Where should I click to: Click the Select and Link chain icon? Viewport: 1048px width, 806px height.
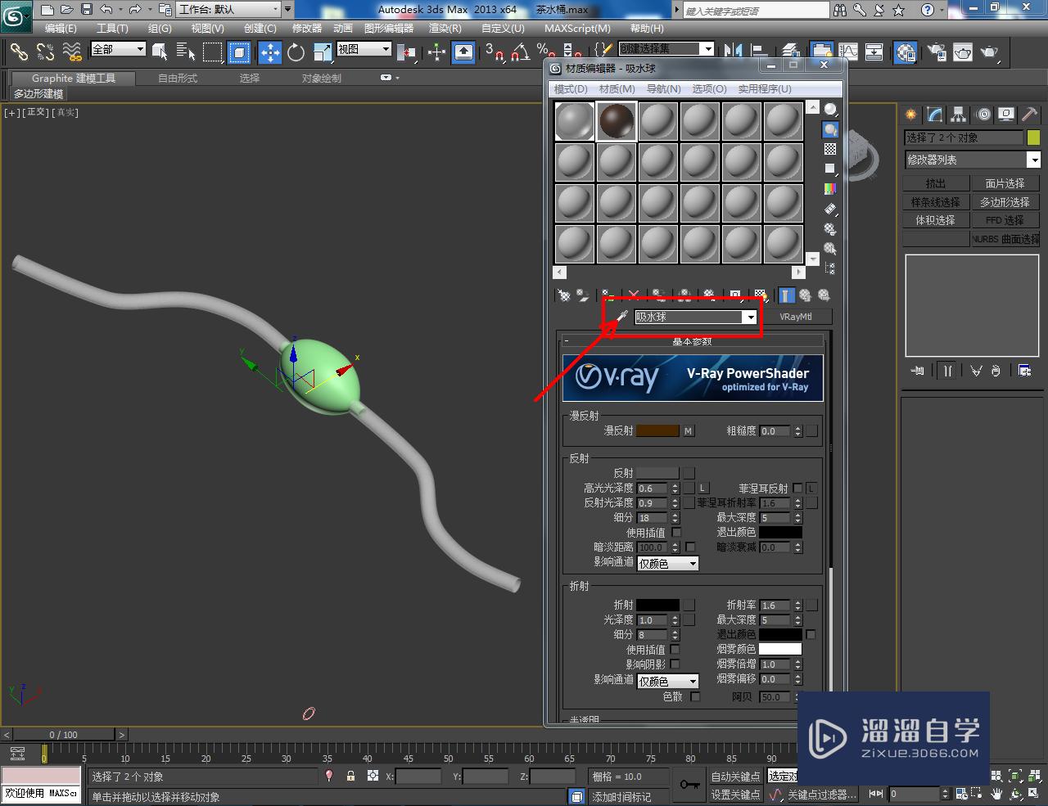click(19, 52)
